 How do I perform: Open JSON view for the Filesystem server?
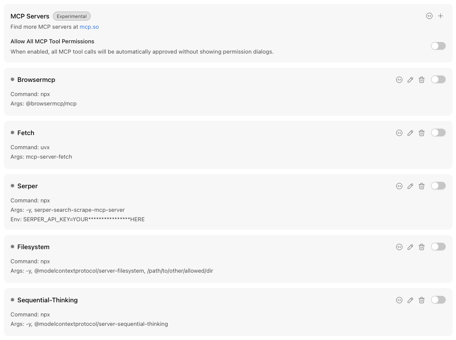399,247
